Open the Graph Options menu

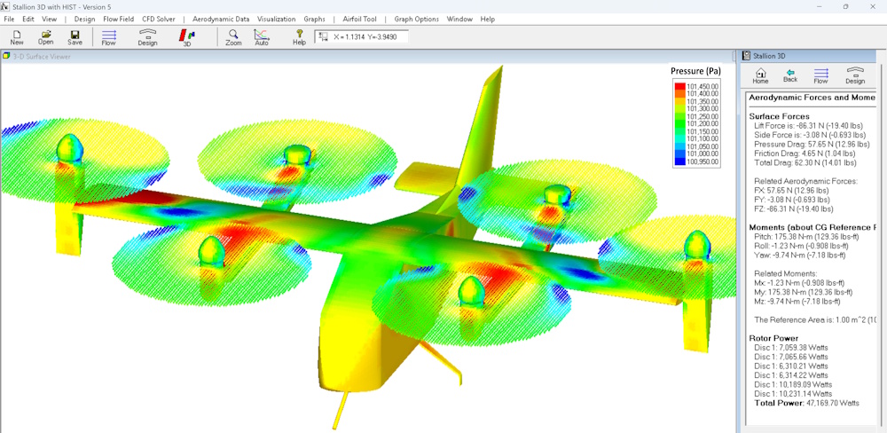coord(416,19)
